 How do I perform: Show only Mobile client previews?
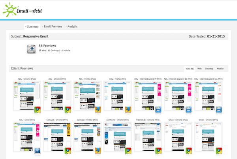coord(220,69)
